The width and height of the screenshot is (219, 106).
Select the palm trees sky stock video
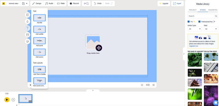211,57
